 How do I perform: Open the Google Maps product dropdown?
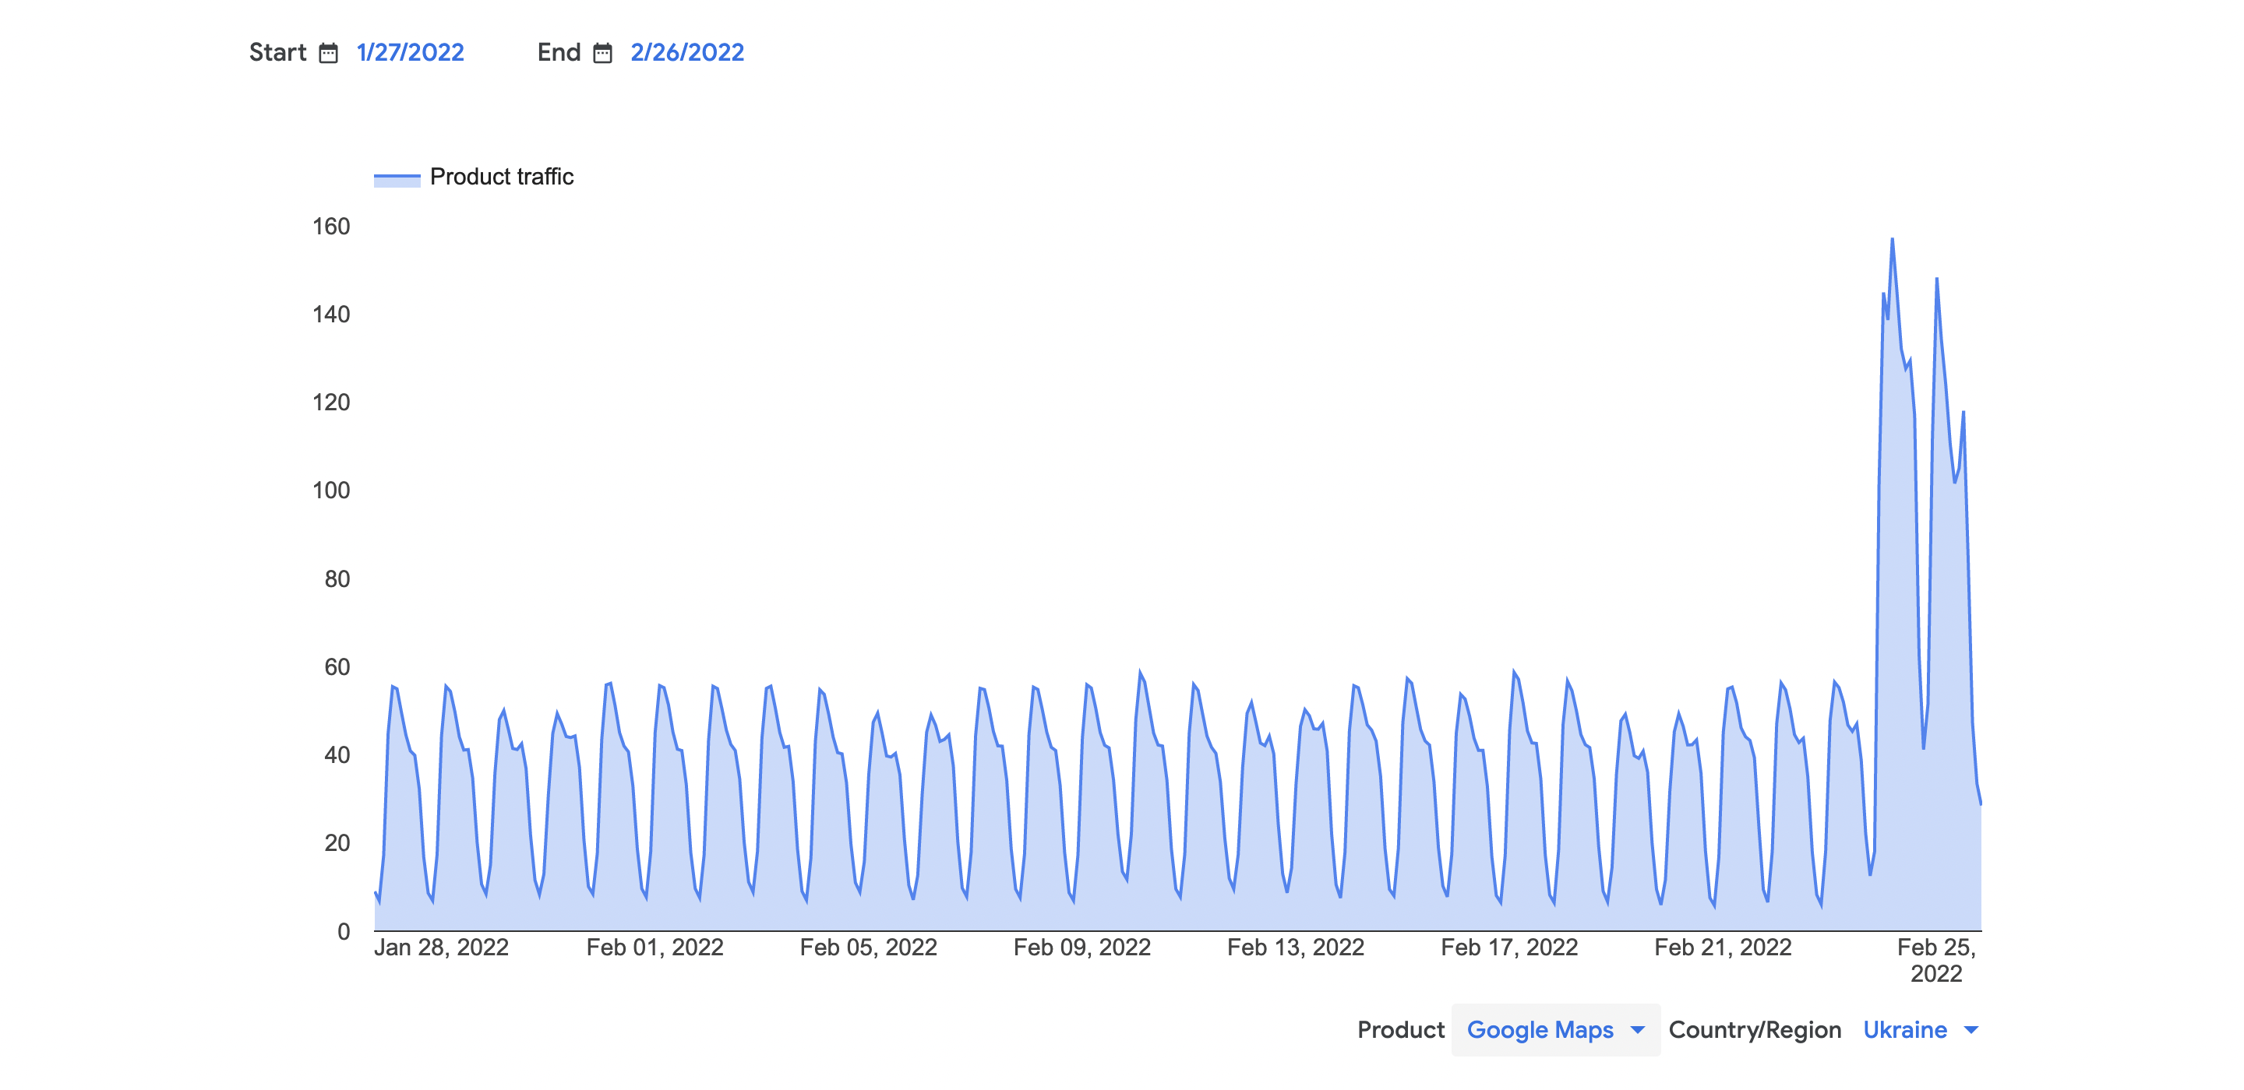coord(1540,1030)
